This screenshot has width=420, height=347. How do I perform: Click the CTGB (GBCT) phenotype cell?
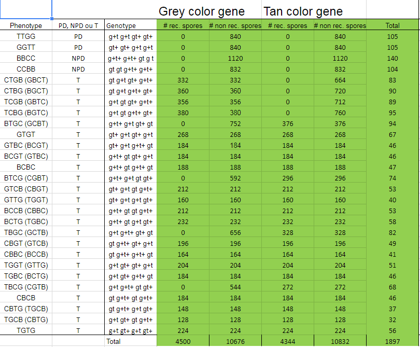pos(26,80)
